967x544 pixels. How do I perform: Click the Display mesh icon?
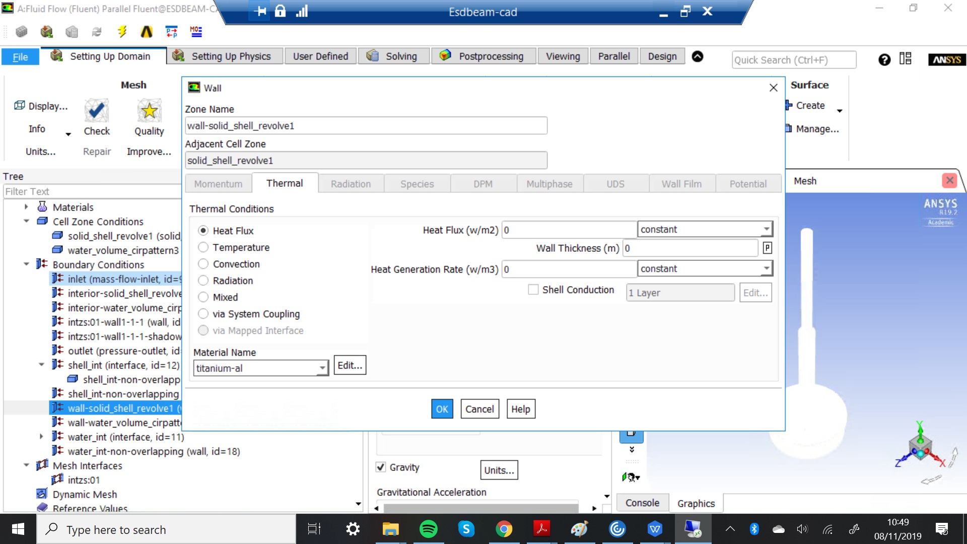pyautogui.click(x=20, y=106)
